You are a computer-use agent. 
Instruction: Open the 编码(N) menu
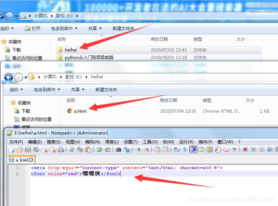tap(93, 142)
